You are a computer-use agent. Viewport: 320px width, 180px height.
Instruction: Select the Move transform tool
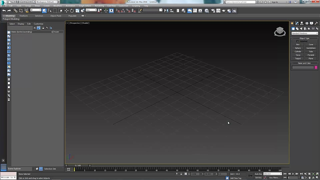66,11
